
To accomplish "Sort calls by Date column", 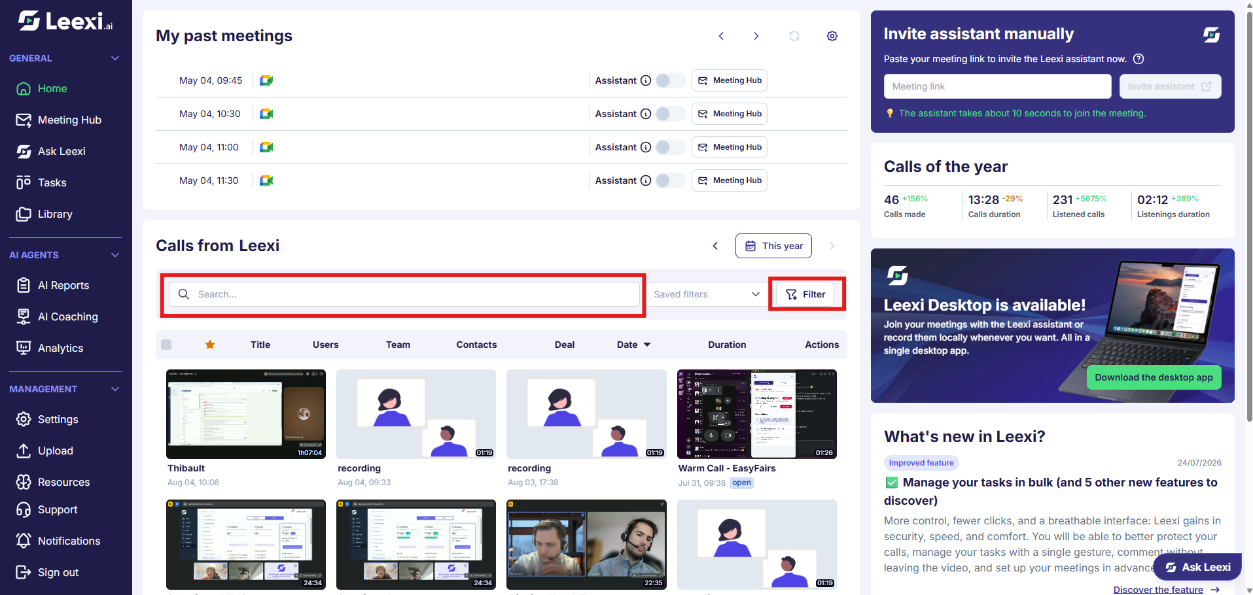I will click(633, 345).
